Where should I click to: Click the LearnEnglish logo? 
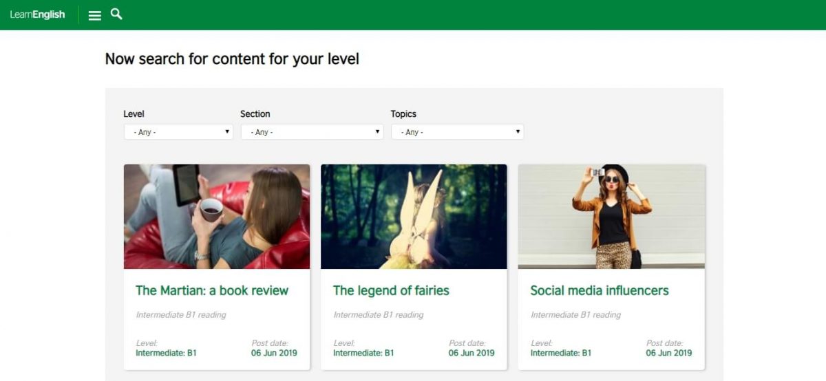click(x=38, y=14)
